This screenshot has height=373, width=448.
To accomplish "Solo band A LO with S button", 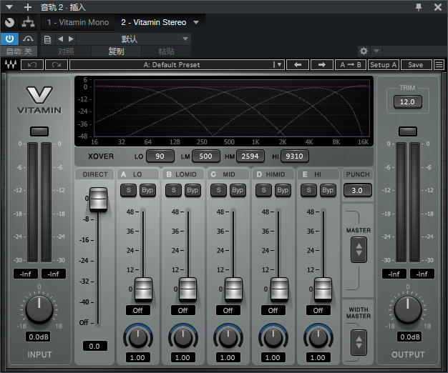I will 128,190.
